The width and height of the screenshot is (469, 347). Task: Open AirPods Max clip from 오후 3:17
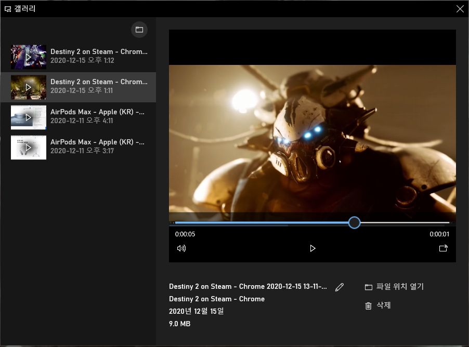click(x=78, y=148)
